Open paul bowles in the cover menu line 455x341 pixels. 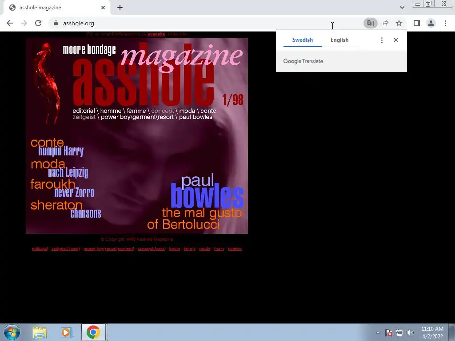point(196,117)
